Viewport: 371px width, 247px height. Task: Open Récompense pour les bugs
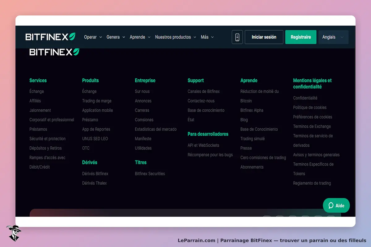(x=210, y=155)
